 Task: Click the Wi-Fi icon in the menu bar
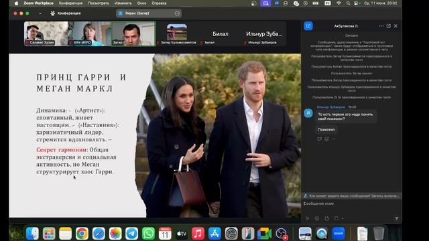click(339, 3)
